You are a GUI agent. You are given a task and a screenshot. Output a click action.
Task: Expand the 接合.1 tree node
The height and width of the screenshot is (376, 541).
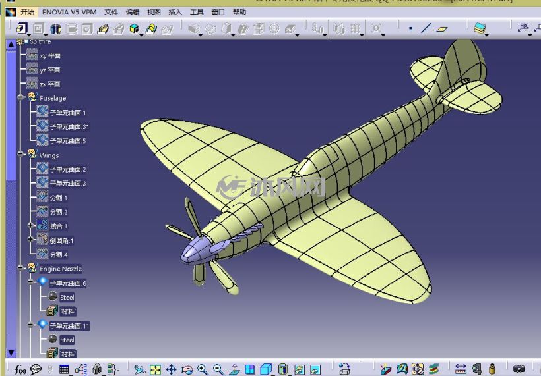click(31, 225)
